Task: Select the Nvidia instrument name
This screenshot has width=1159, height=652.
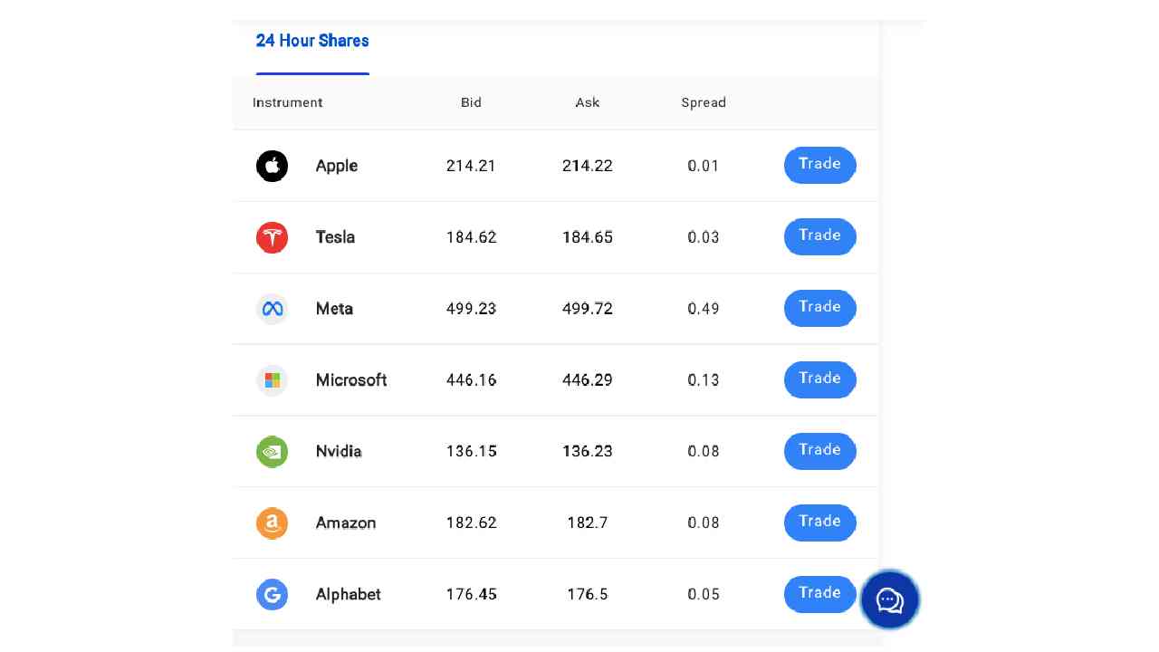Action: (x=339, y=451)
